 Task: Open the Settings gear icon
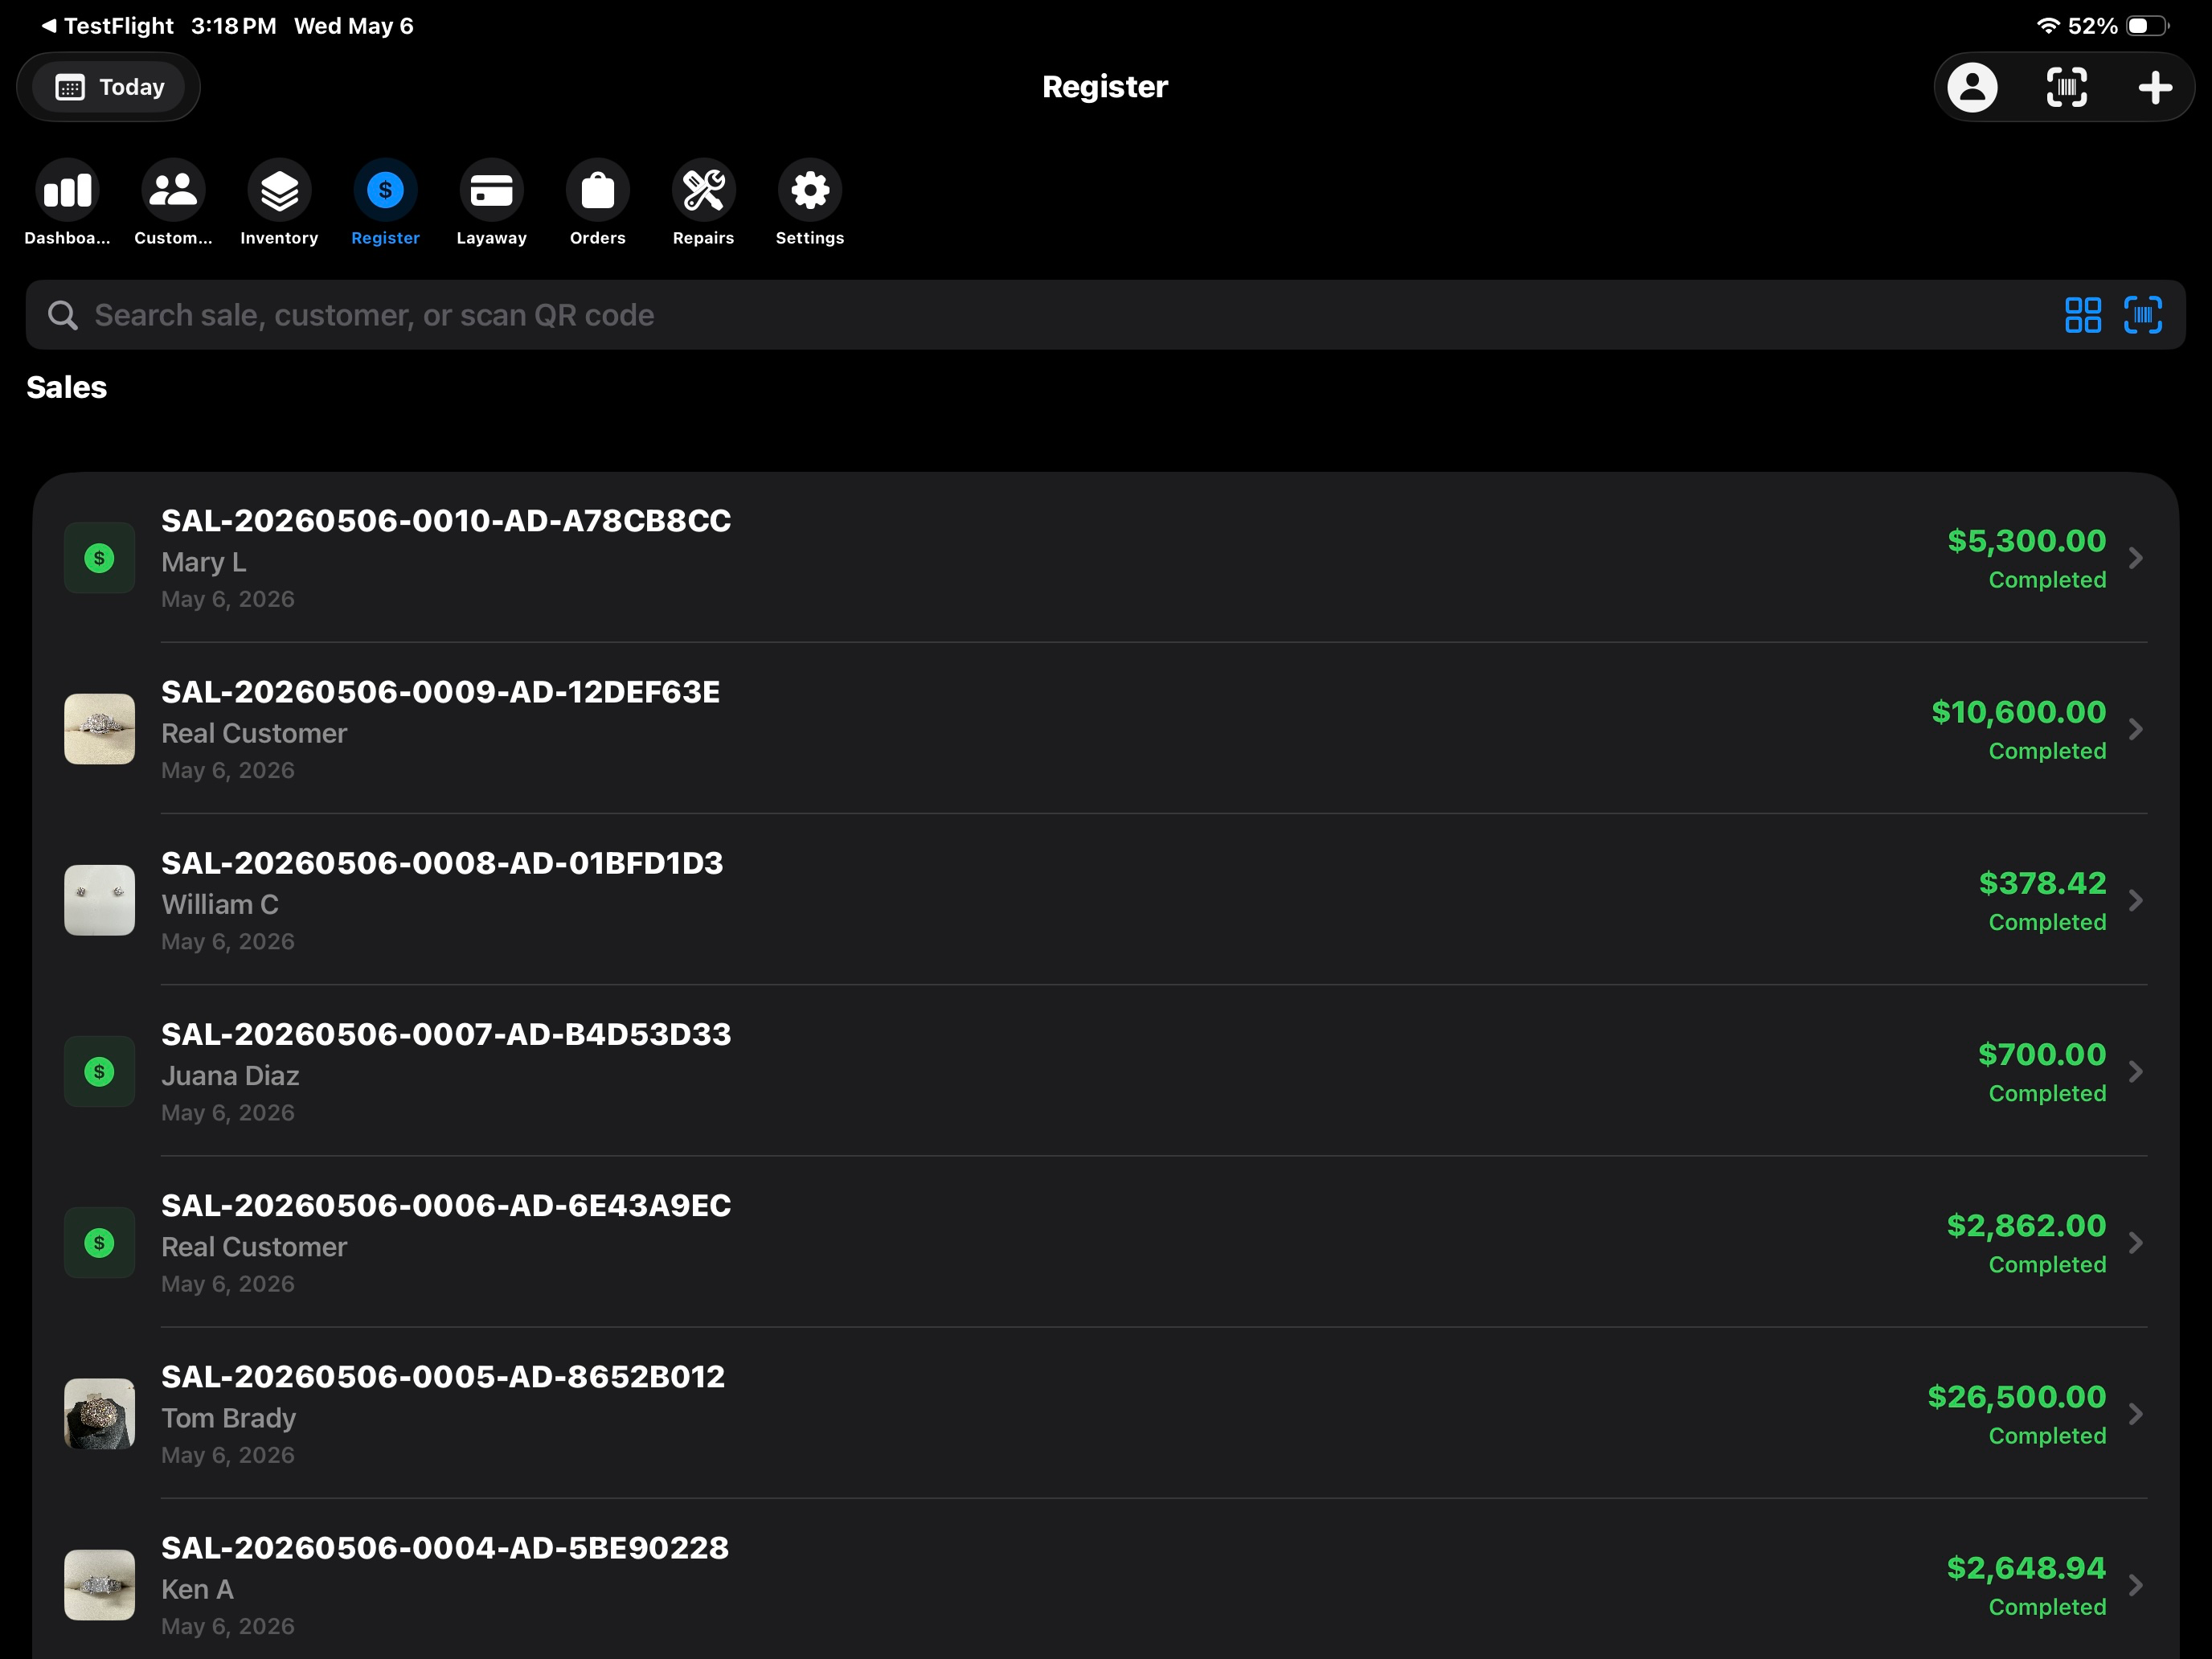click(810, 190)
